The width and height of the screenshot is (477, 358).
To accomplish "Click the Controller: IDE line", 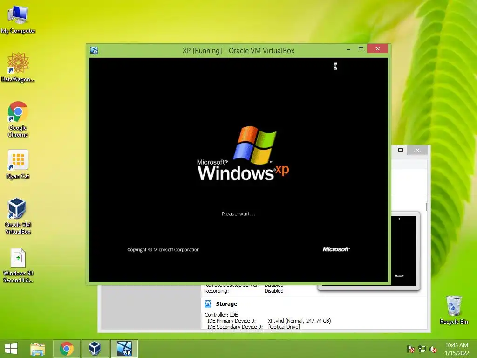I will 221,315.
